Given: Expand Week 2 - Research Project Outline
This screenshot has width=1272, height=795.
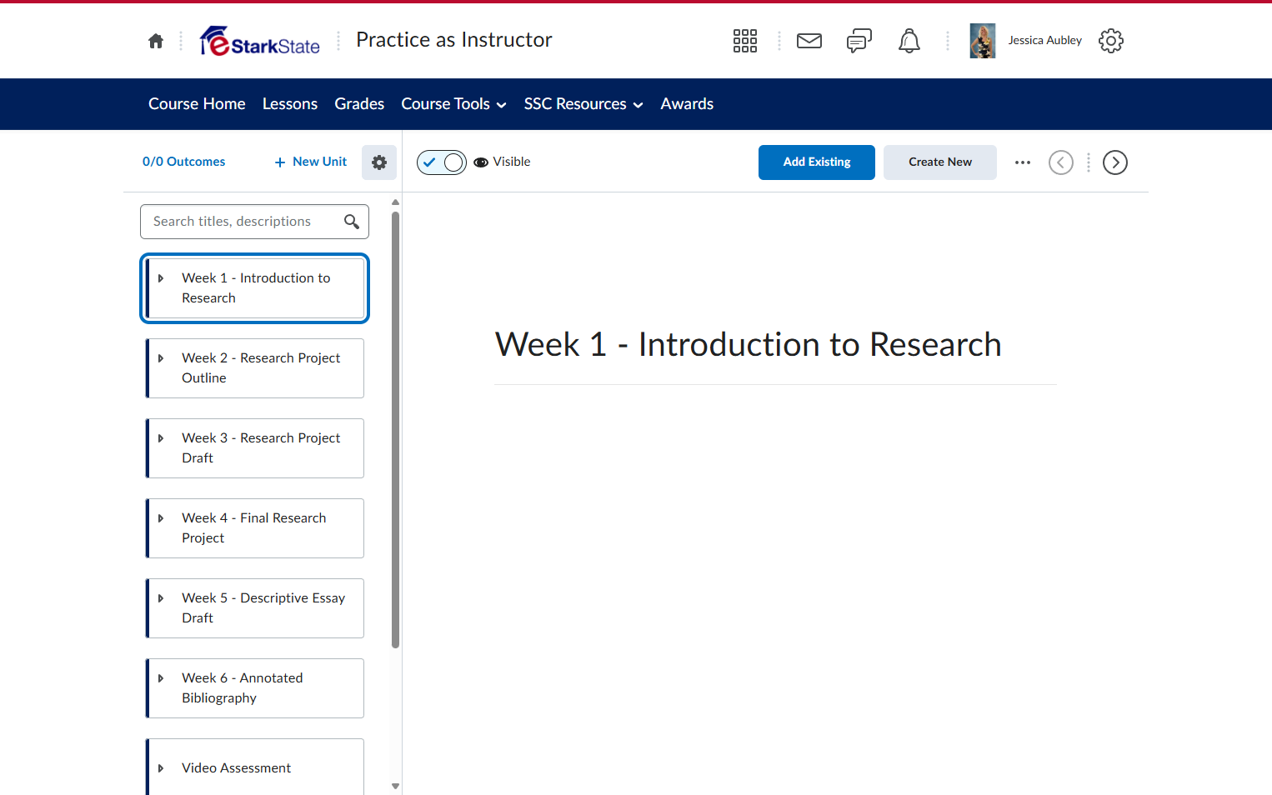Looking at the screenshot, I should [x=161, y=358].
